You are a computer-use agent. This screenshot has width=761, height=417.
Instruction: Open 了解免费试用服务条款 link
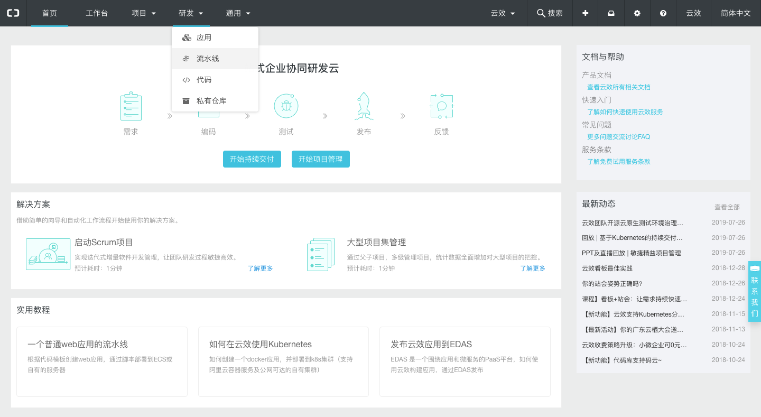pyautogui.click(x=619, y=162)
